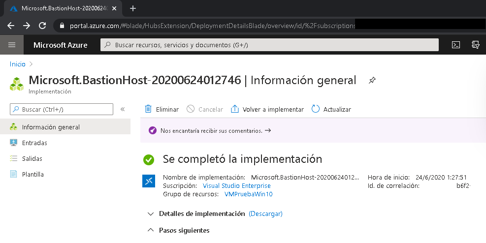Open the Salidas menu item

tap(65, 158)
